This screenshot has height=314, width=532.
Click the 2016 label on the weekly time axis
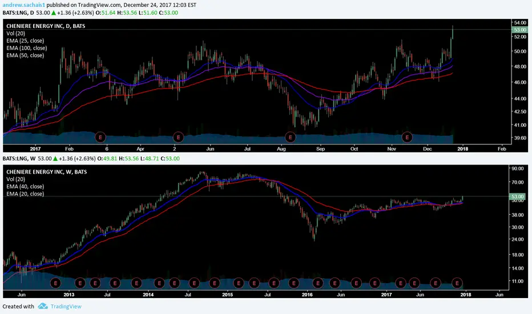pos(307,295)
